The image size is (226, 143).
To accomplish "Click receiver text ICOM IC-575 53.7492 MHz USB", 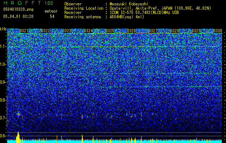I will coord(144,13).
